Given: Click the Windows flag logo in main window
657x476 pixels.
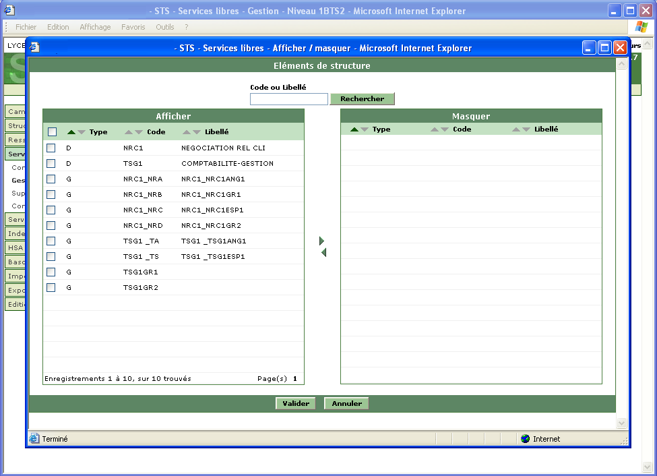Looking at the screenshot, I should point(641,26).
